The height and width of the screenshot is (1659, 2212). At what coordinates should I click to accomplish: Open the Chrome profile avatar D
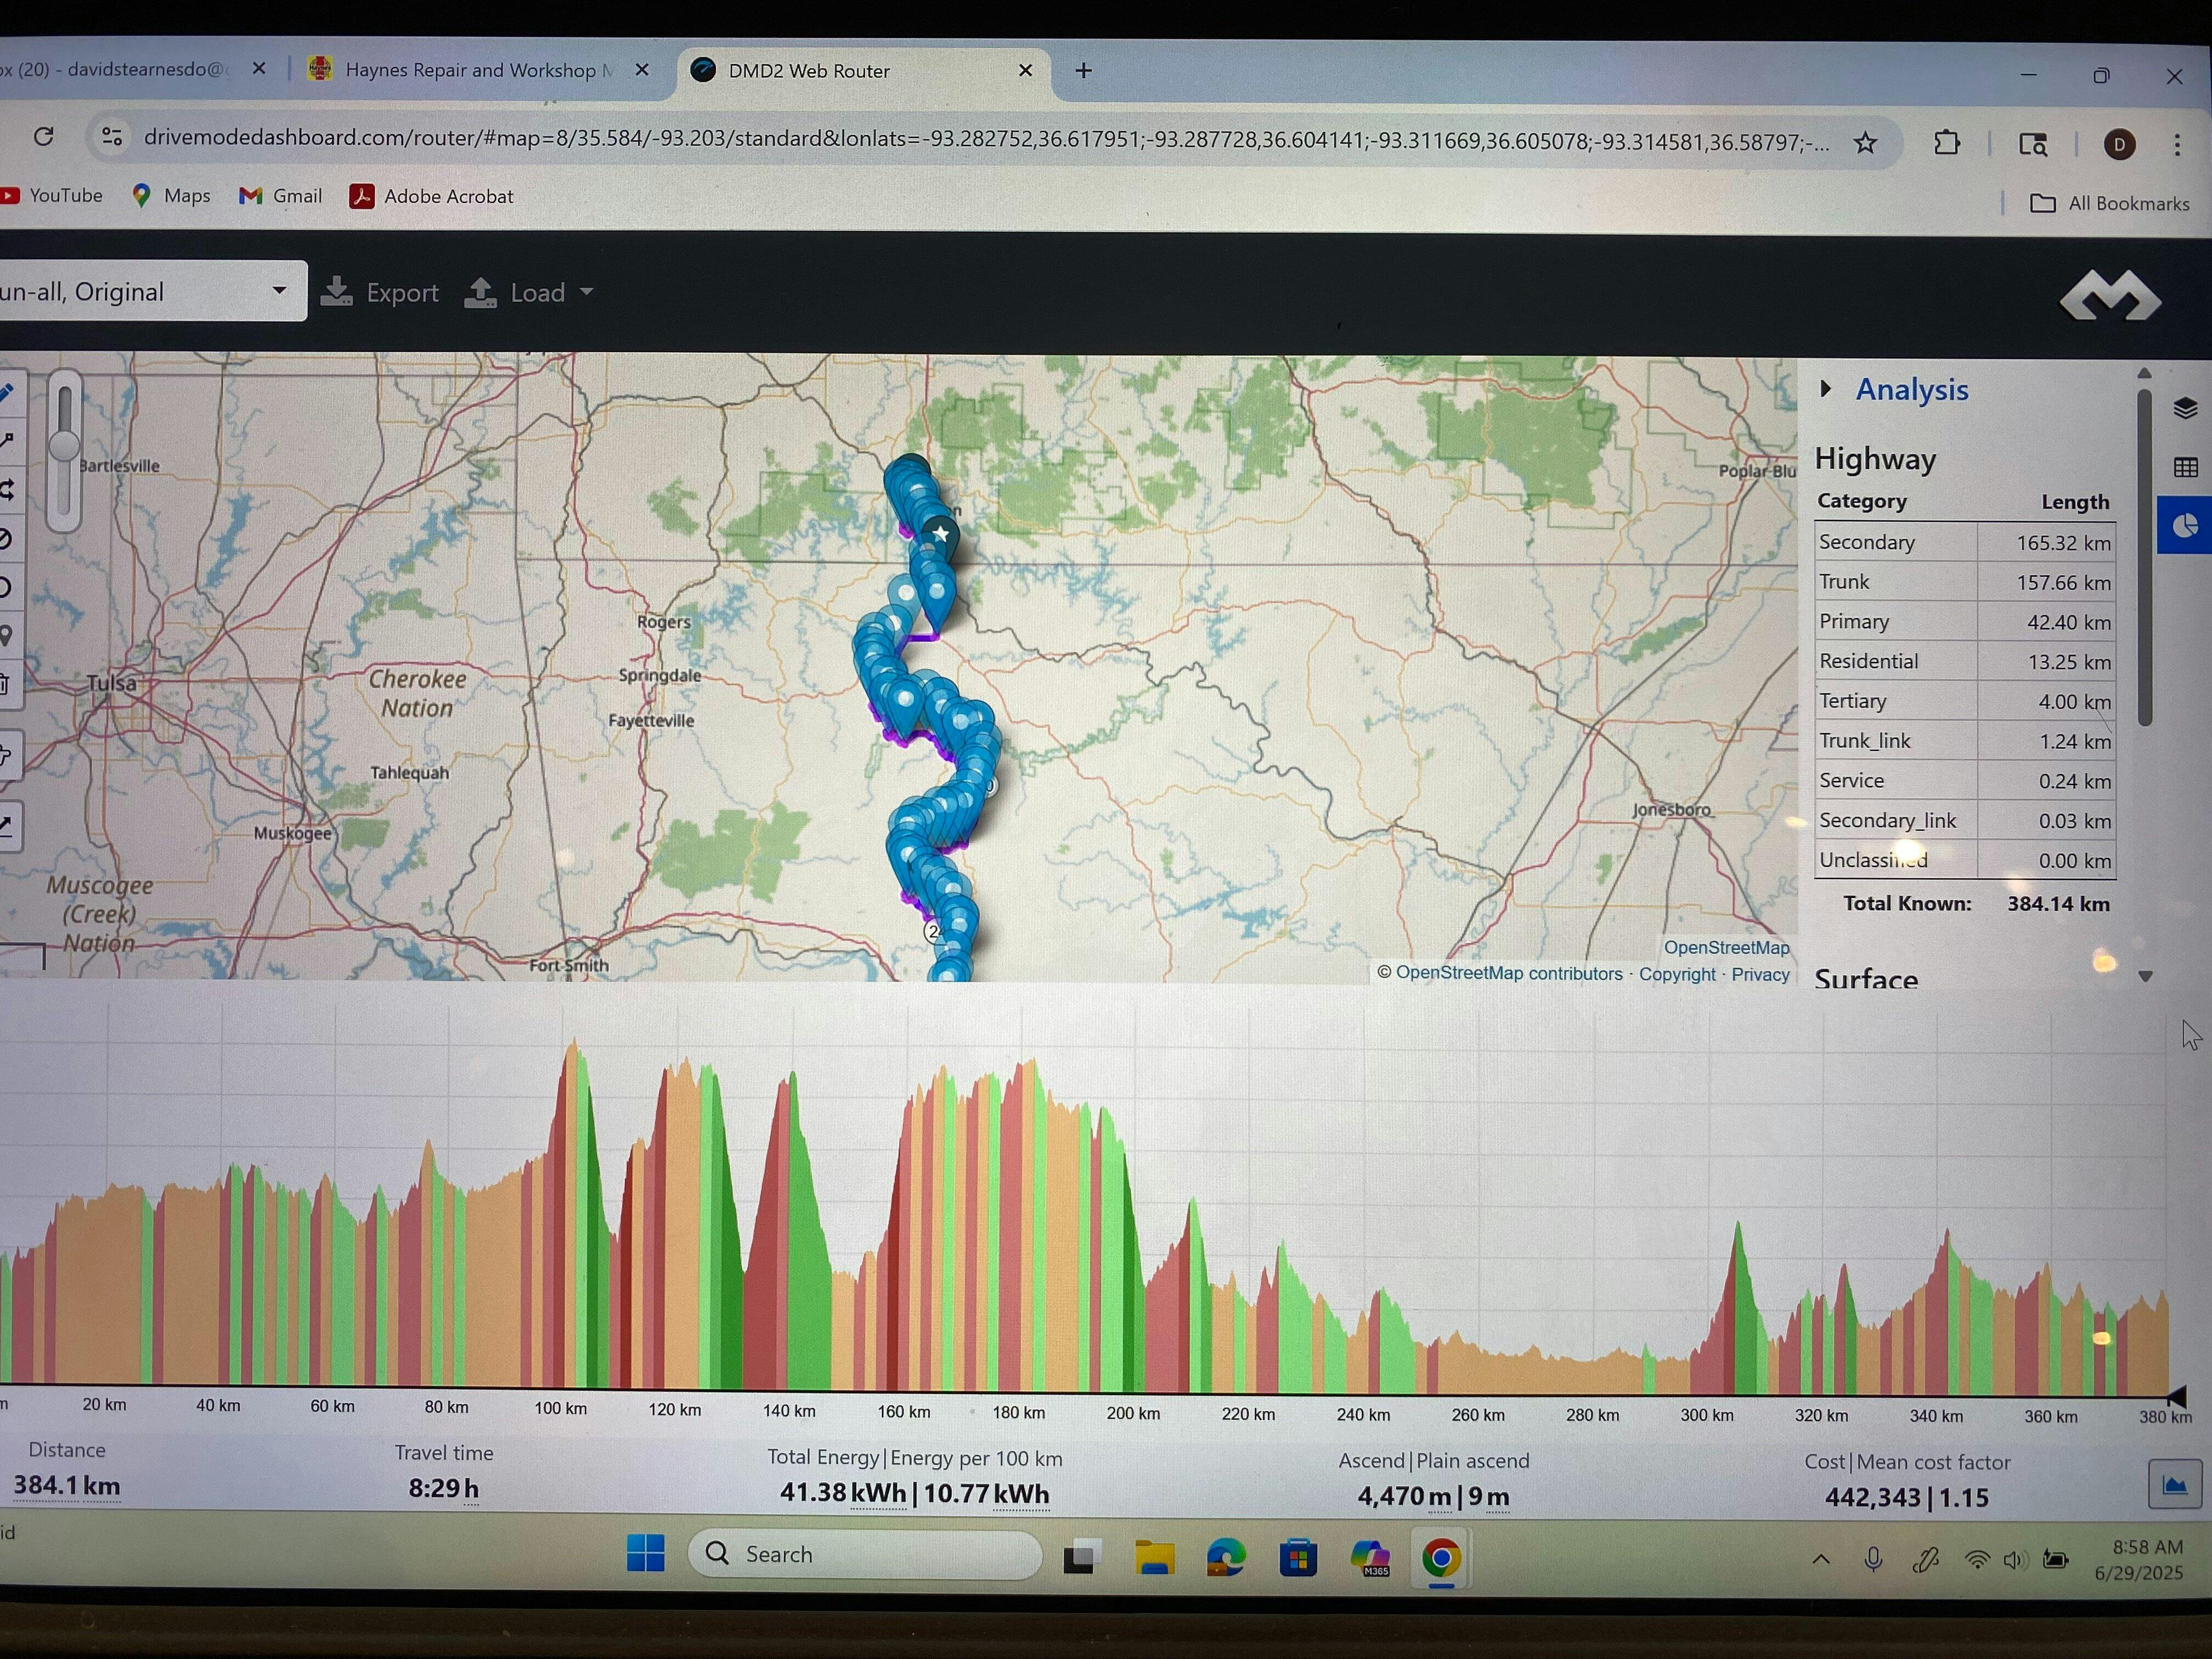point(2120,145)
